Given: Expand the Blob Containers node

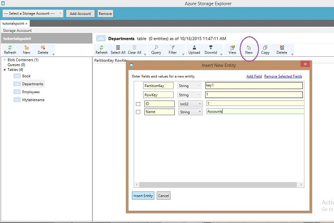Looking at the screenshot, I should (x=4, y=60).
